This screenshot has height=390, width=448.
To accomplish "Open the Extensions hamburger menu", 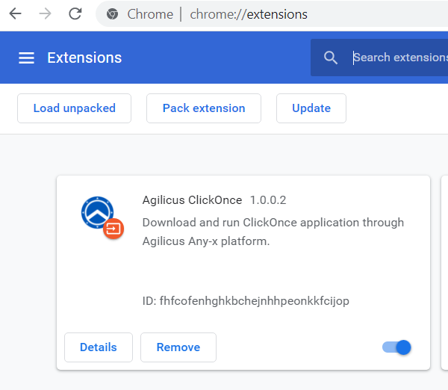I will click(27, 58).
